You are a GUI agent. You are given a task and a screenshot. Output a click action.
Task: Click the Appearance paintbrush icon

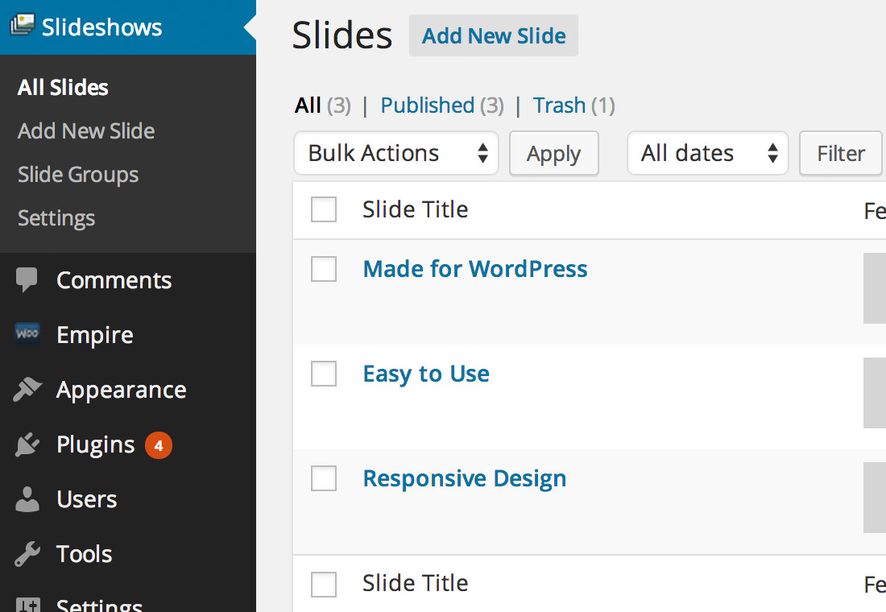point(27,389)
